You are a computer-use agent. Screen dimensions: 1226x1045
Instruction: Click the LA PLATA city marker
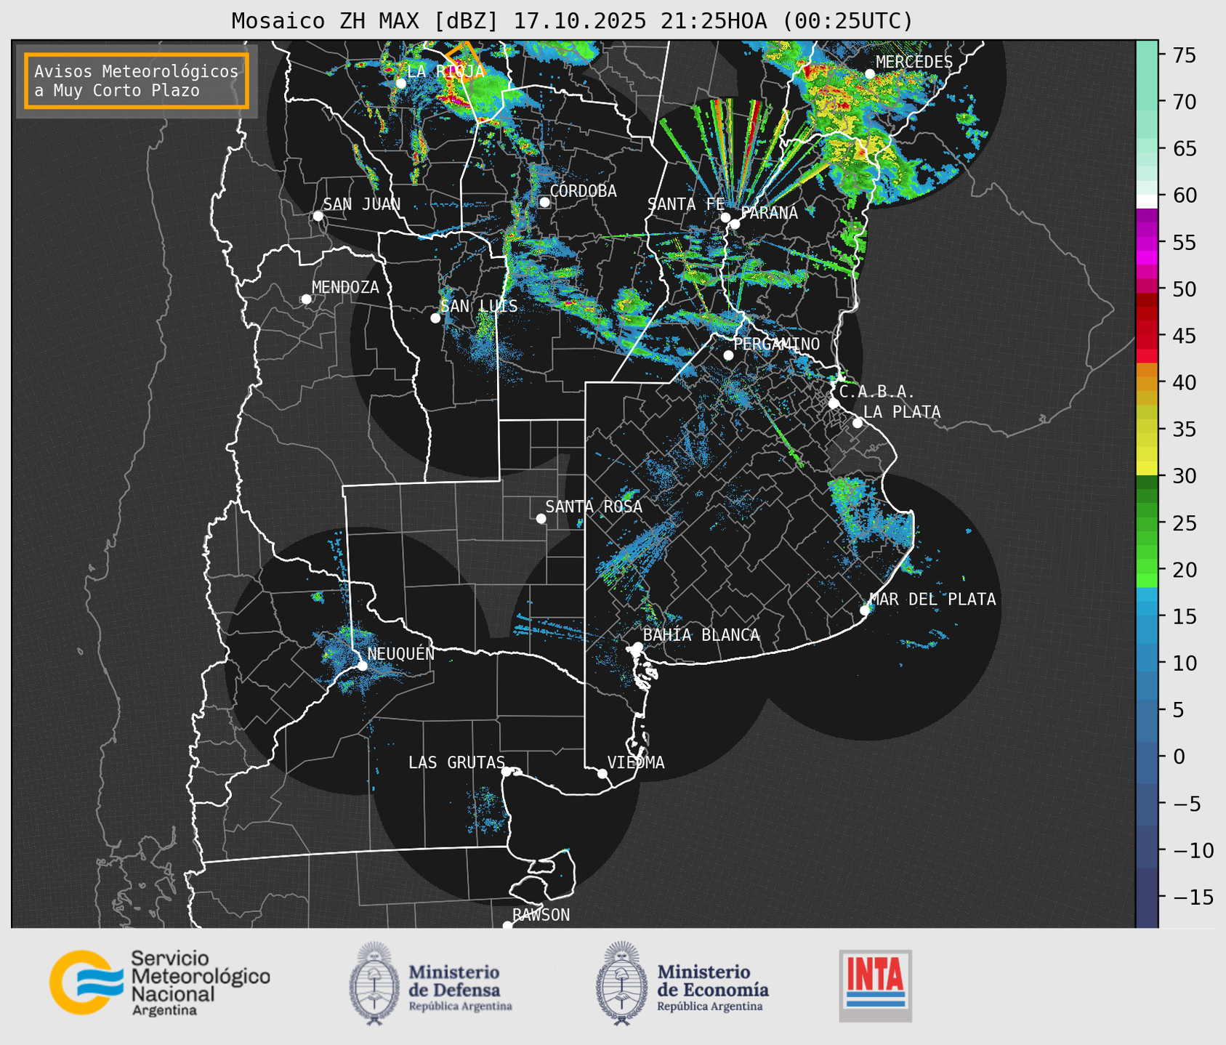[858, 423]
